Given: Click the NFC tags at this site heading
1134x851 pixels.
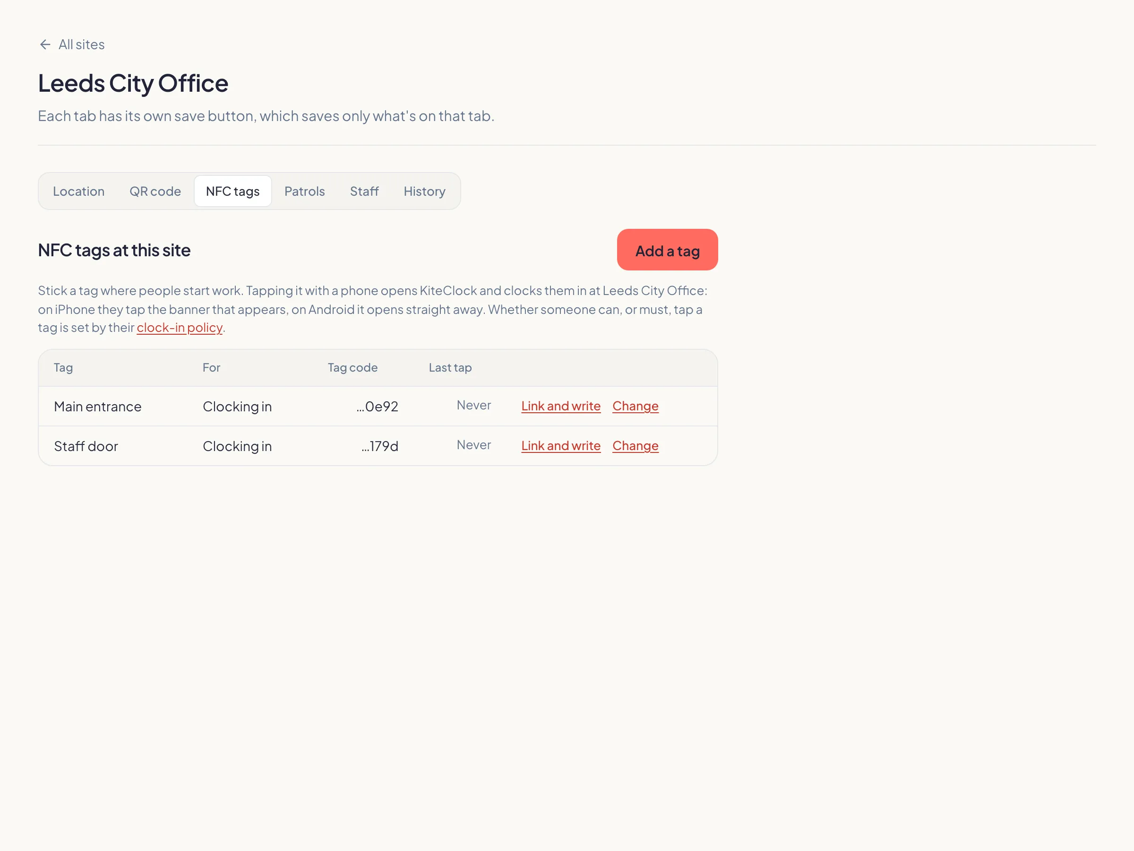Looking at the screenshot, I should pyautogui.click(x=114, y=250).
